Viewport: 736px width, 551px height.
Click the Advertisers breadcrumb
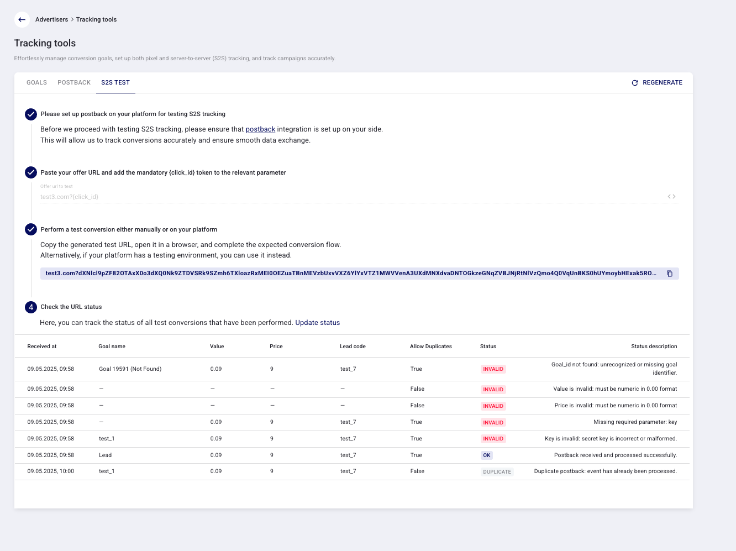click(x=51, y=19)
